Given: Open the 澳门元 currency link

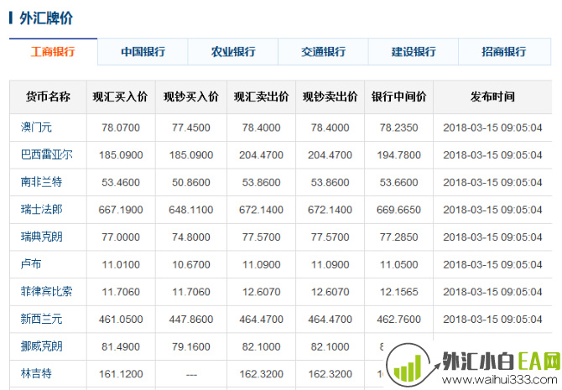Looking at the screenshot, I should click(x=36, y=127).
